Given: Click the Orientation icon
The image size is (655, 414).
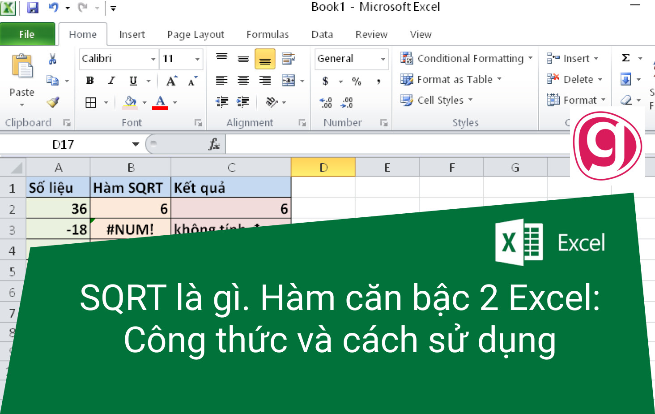Looking at the screenshot, I should pyautogui.click(x=272, y=102).
